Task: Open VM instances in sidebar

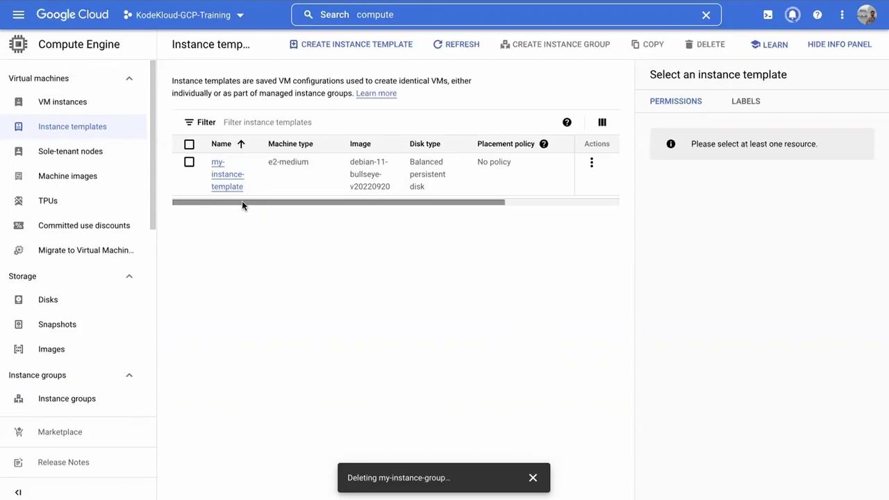Action: click(63, 102)
